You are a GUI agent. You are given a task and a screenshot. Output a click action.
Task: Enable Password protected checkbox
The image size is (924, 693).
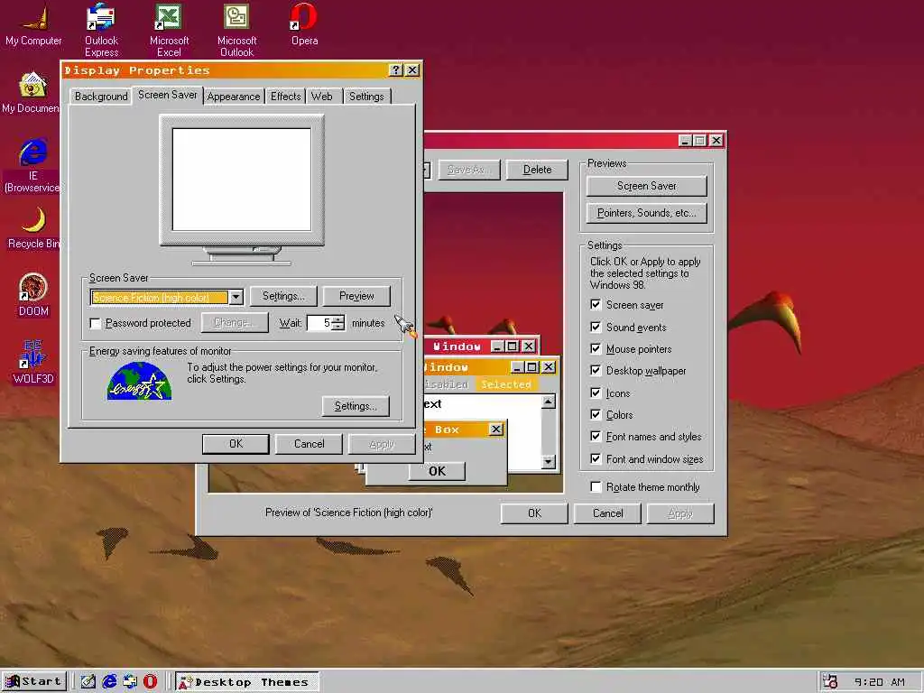tap(95, 323)
